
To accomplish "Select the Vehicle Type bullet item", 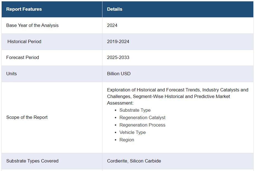I will 132,132.
